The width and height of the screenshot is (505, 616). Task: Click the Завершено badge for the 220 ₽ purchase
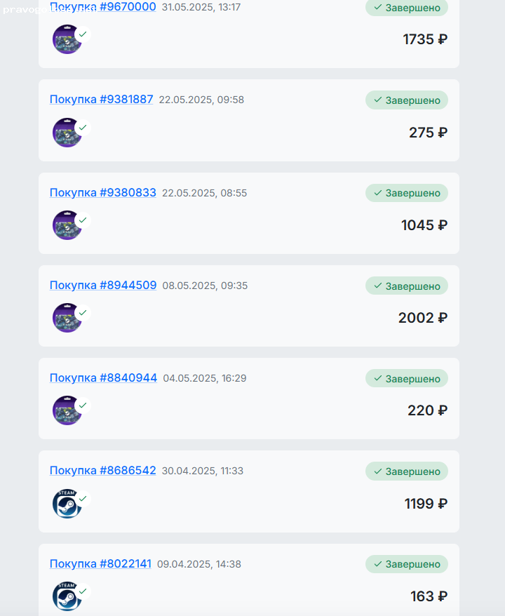(407, 379)
